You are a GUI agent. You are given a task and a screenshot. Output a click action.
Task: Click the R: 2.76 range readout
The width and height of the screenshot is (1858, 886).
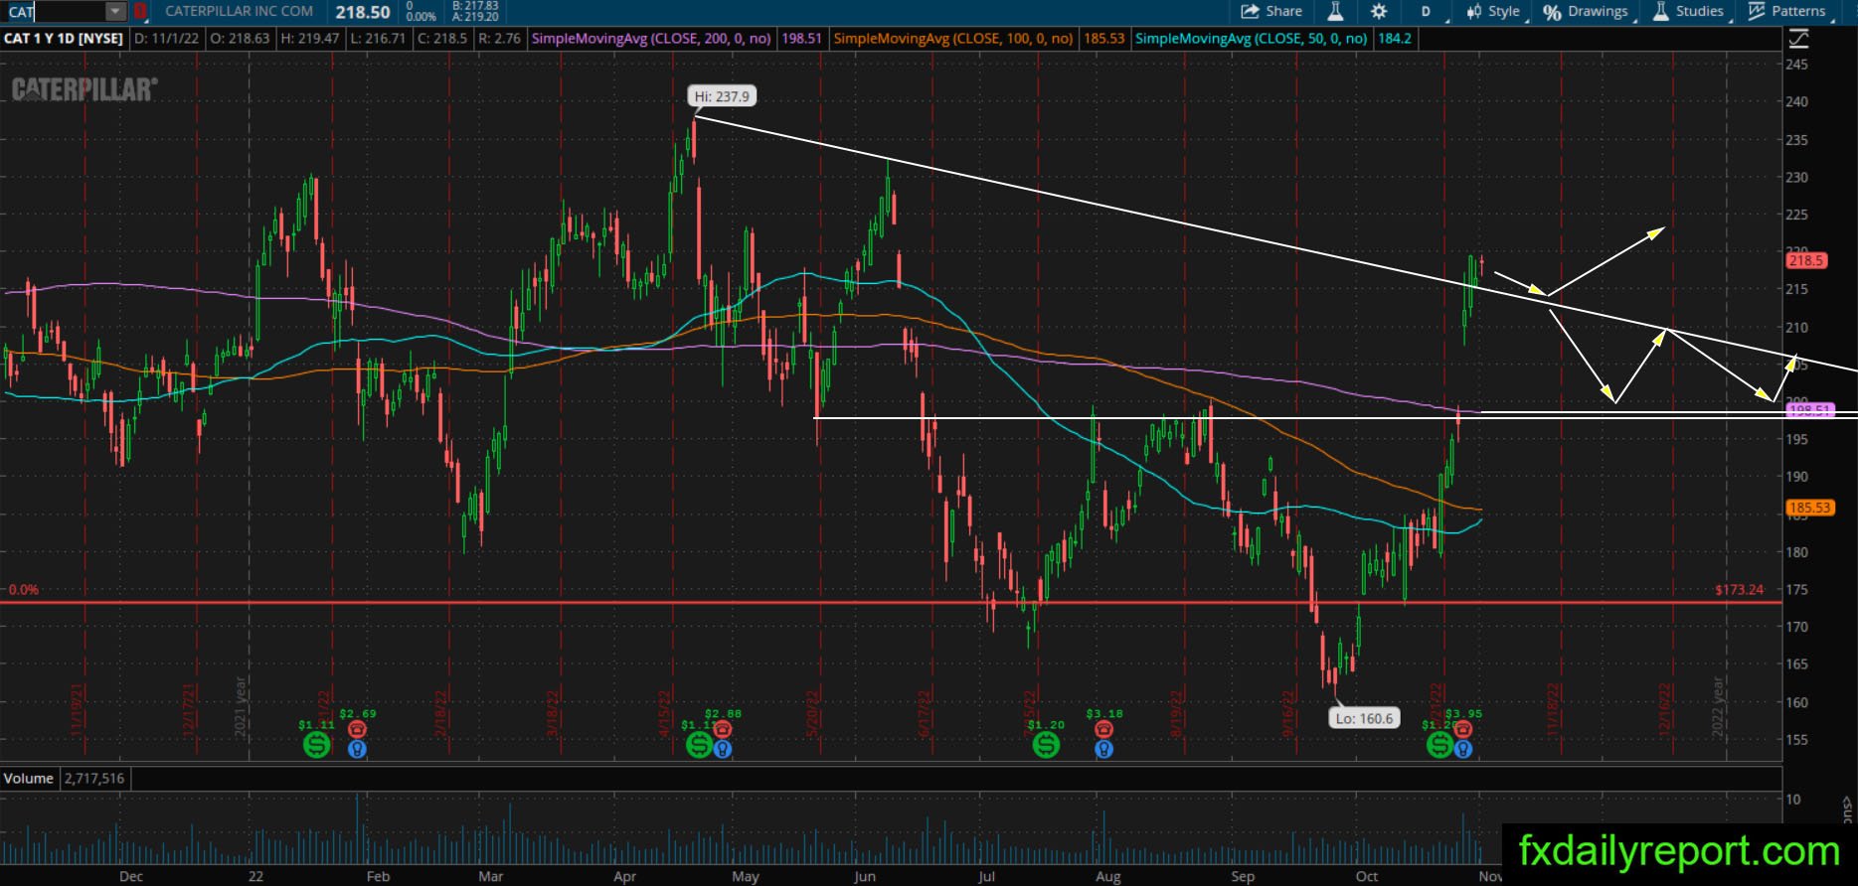[x=499, y=39]
